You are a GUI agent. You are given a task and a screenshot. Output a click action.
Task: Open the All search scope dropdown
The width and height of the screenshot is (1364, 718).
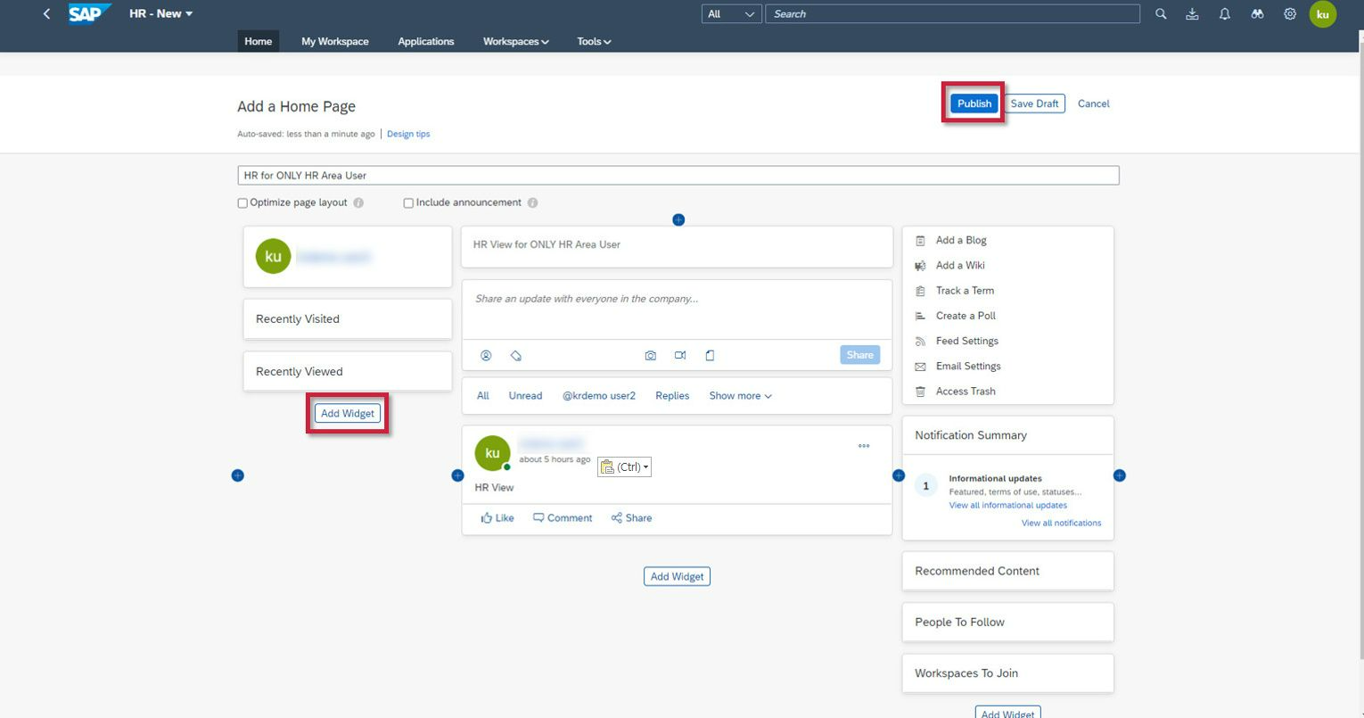coord(732,13)
